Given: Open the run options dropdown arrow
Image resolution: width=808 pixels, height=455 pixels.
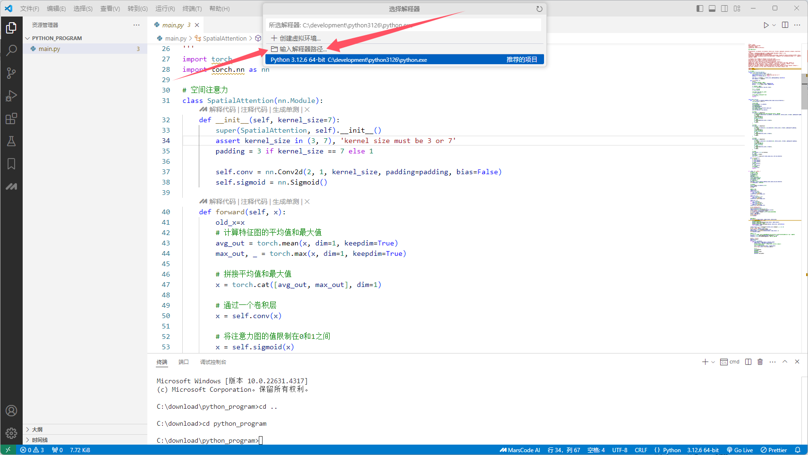Looking at the screenshot, I should point(774,25).
